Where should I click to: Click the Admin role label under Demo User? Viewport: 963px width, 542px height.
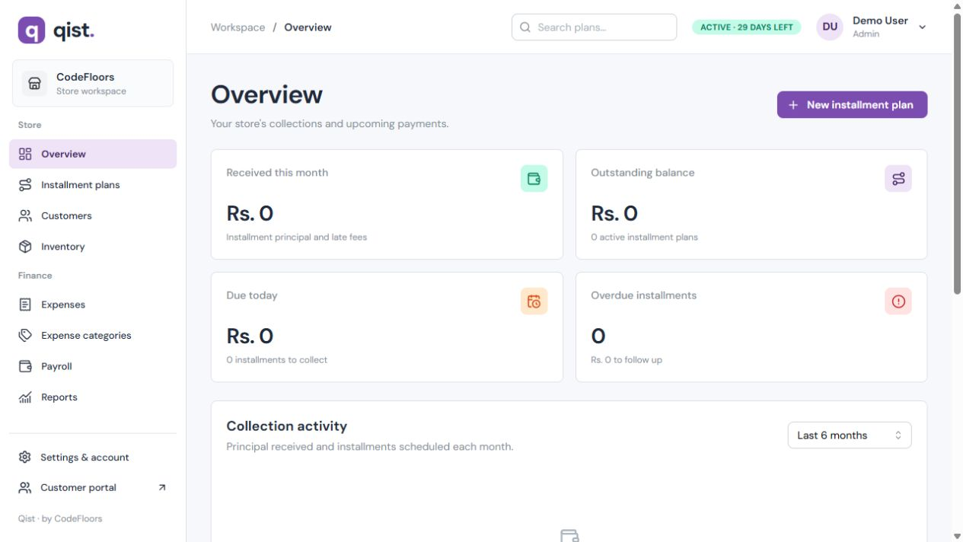(866, 34)
